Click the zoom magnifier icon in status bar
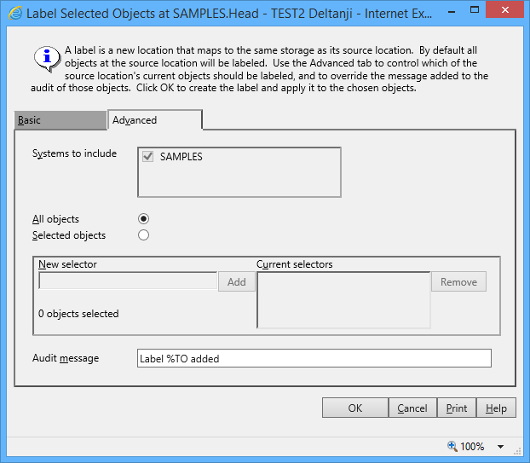 click(452, 446)
